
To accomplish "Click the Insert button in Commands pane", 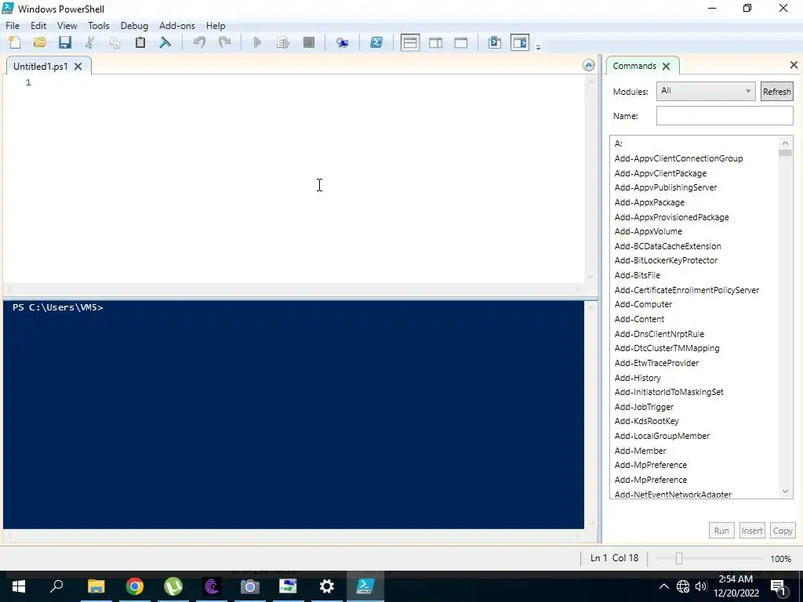I will click(x=752, y=531).
